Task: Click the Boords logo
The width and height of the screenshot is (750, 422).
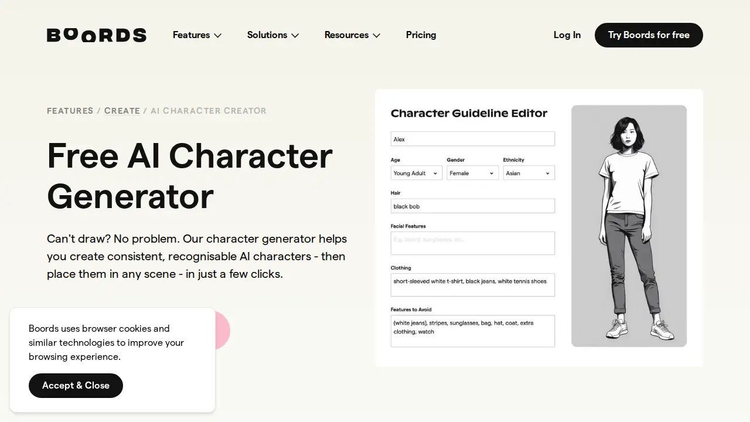Action: click(97, 35)
